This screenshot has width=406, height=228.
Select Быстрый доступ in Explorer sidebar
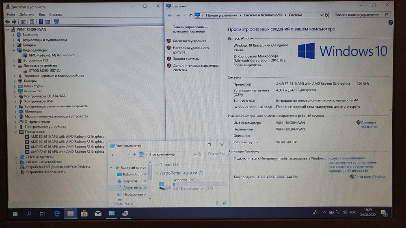[133, 168]
